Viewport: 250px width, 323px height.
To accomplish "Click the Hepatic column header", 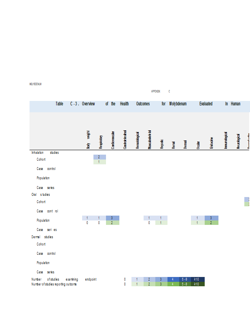I will coord(161,143).
